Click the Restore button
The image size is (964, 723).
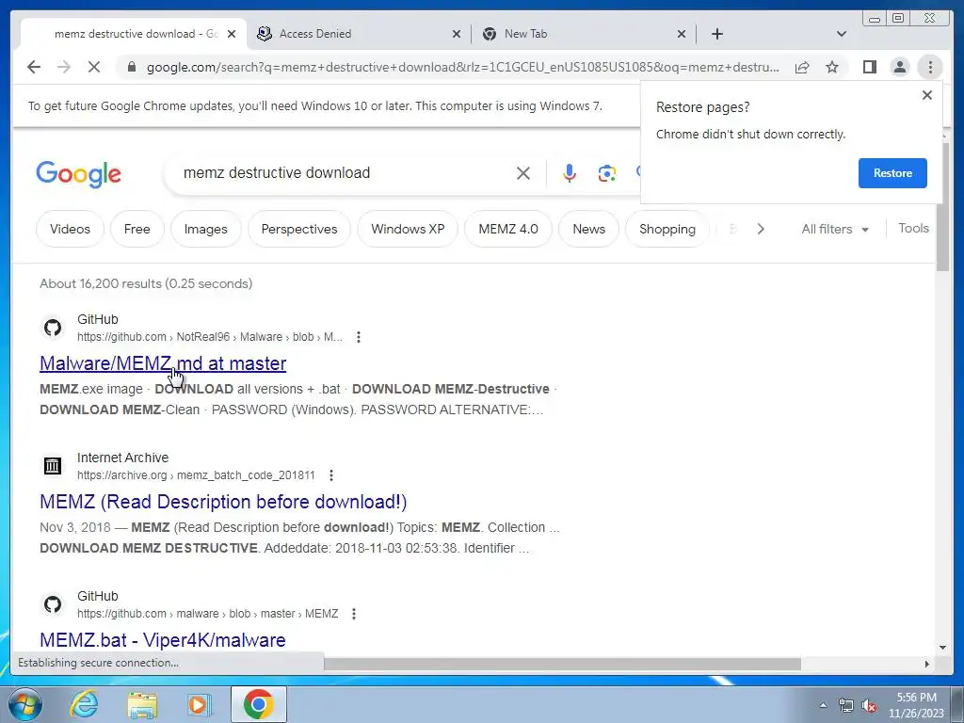pos(892,173)
